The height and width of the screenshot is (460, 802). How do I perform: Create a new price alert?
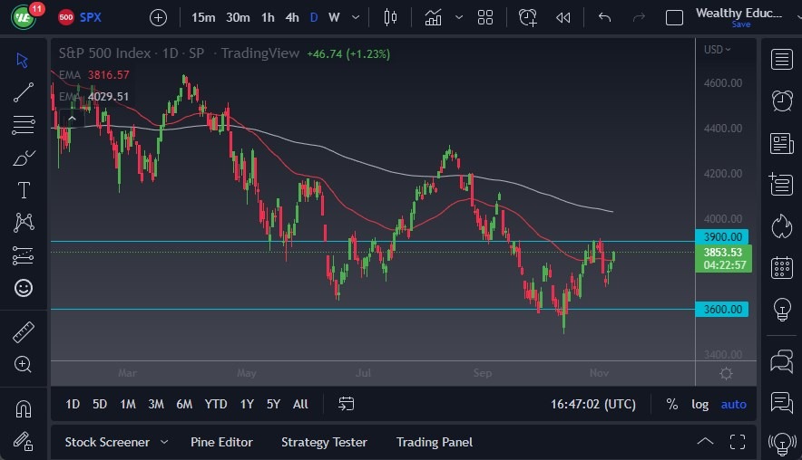pyautogui.click(x=527, y=17)
